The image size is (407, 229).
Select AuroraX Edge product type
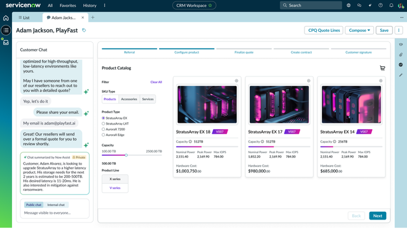103,135
